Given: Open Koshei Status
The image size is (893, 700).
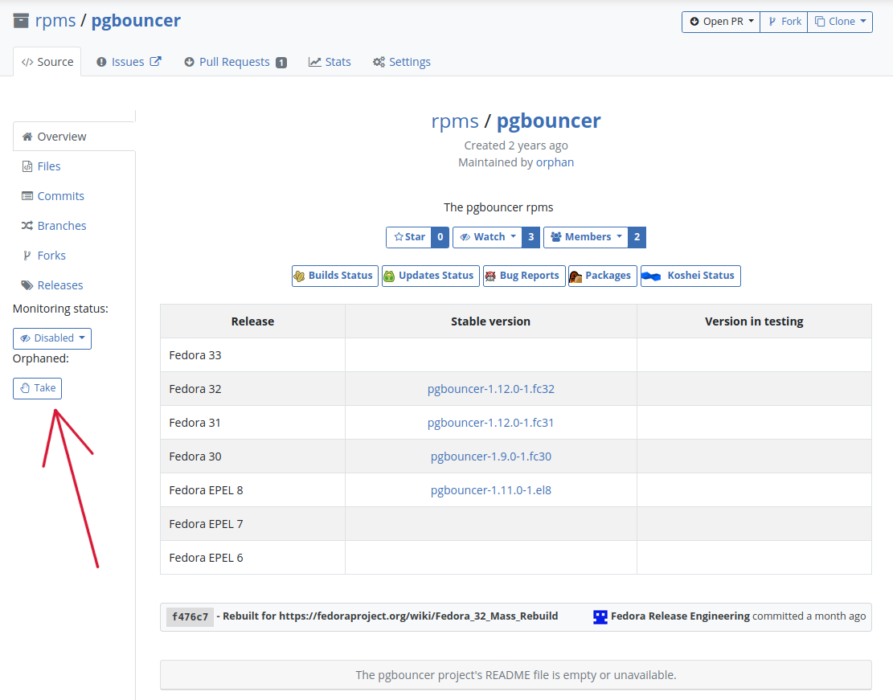Looking at the screenshot, I should (x=690, y=276).
